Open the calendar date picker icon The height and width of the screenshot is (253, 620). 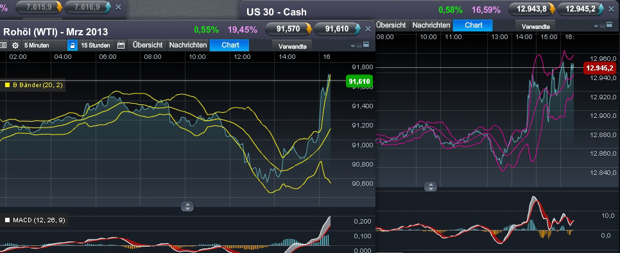(x=121, y=45)
